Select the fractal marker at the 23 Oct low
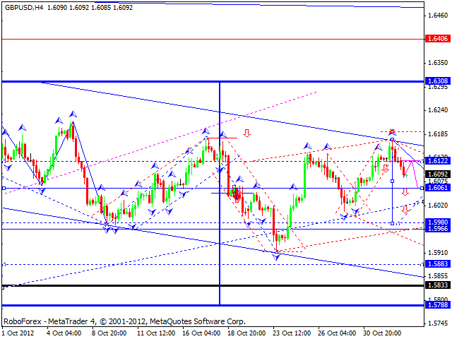 (x=276, y=258)
